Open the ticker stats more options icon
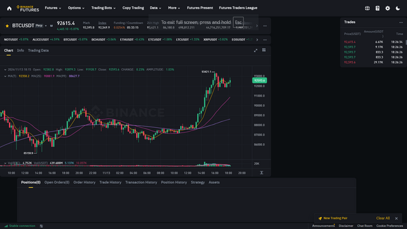This screenshot has width=407, height=229. pyautogui.click(x=265, y=26)
